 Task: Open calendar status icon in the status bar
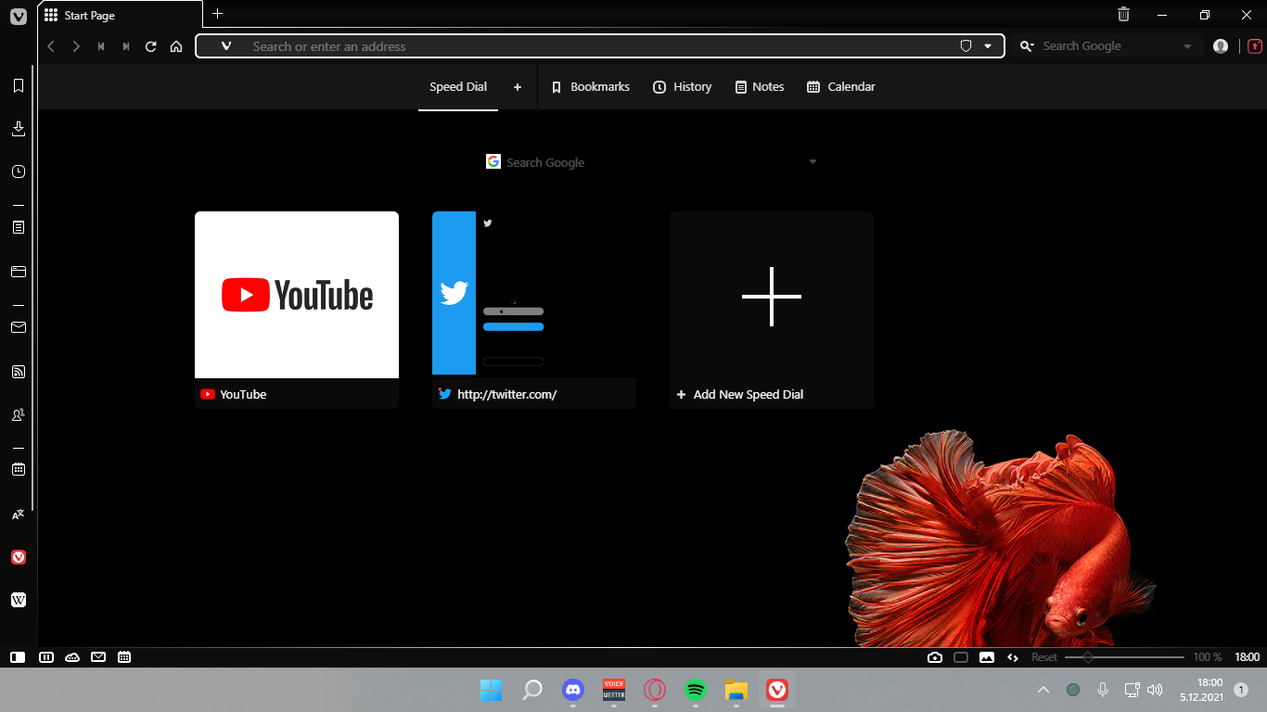124,657
